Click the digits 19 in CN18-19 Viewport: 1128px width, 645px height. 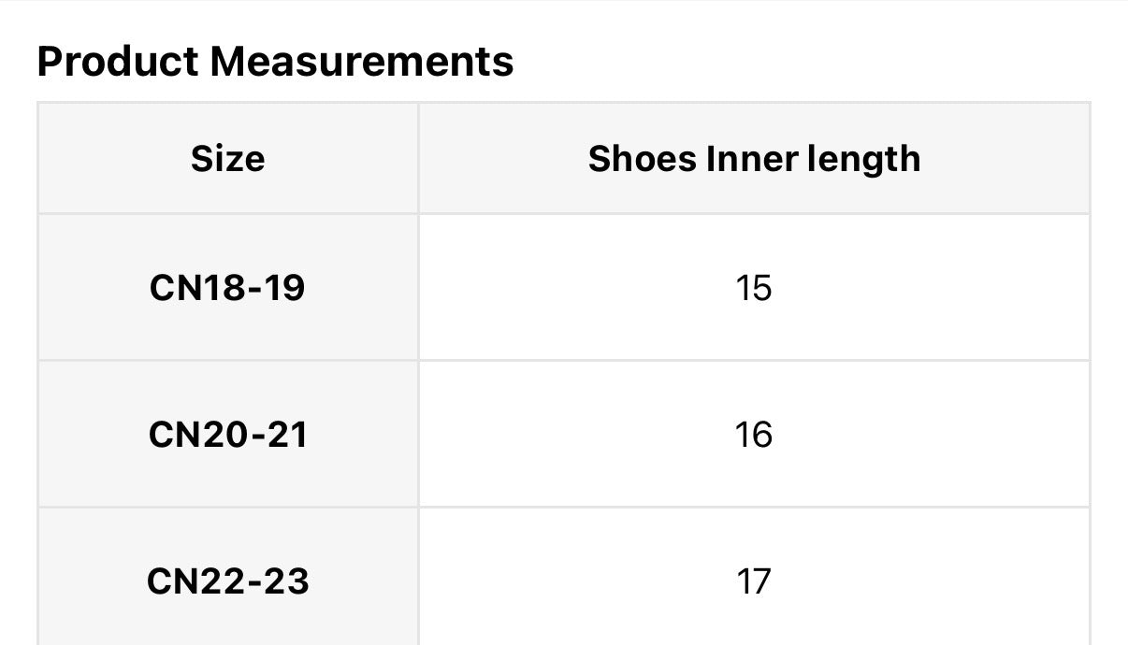tap(283, 288)
